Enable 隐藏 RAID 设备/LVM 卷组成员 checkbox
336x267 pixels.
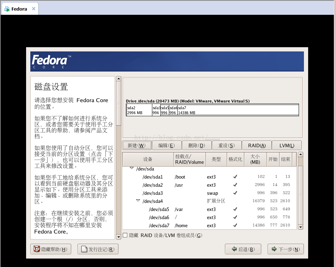(125, 235)
